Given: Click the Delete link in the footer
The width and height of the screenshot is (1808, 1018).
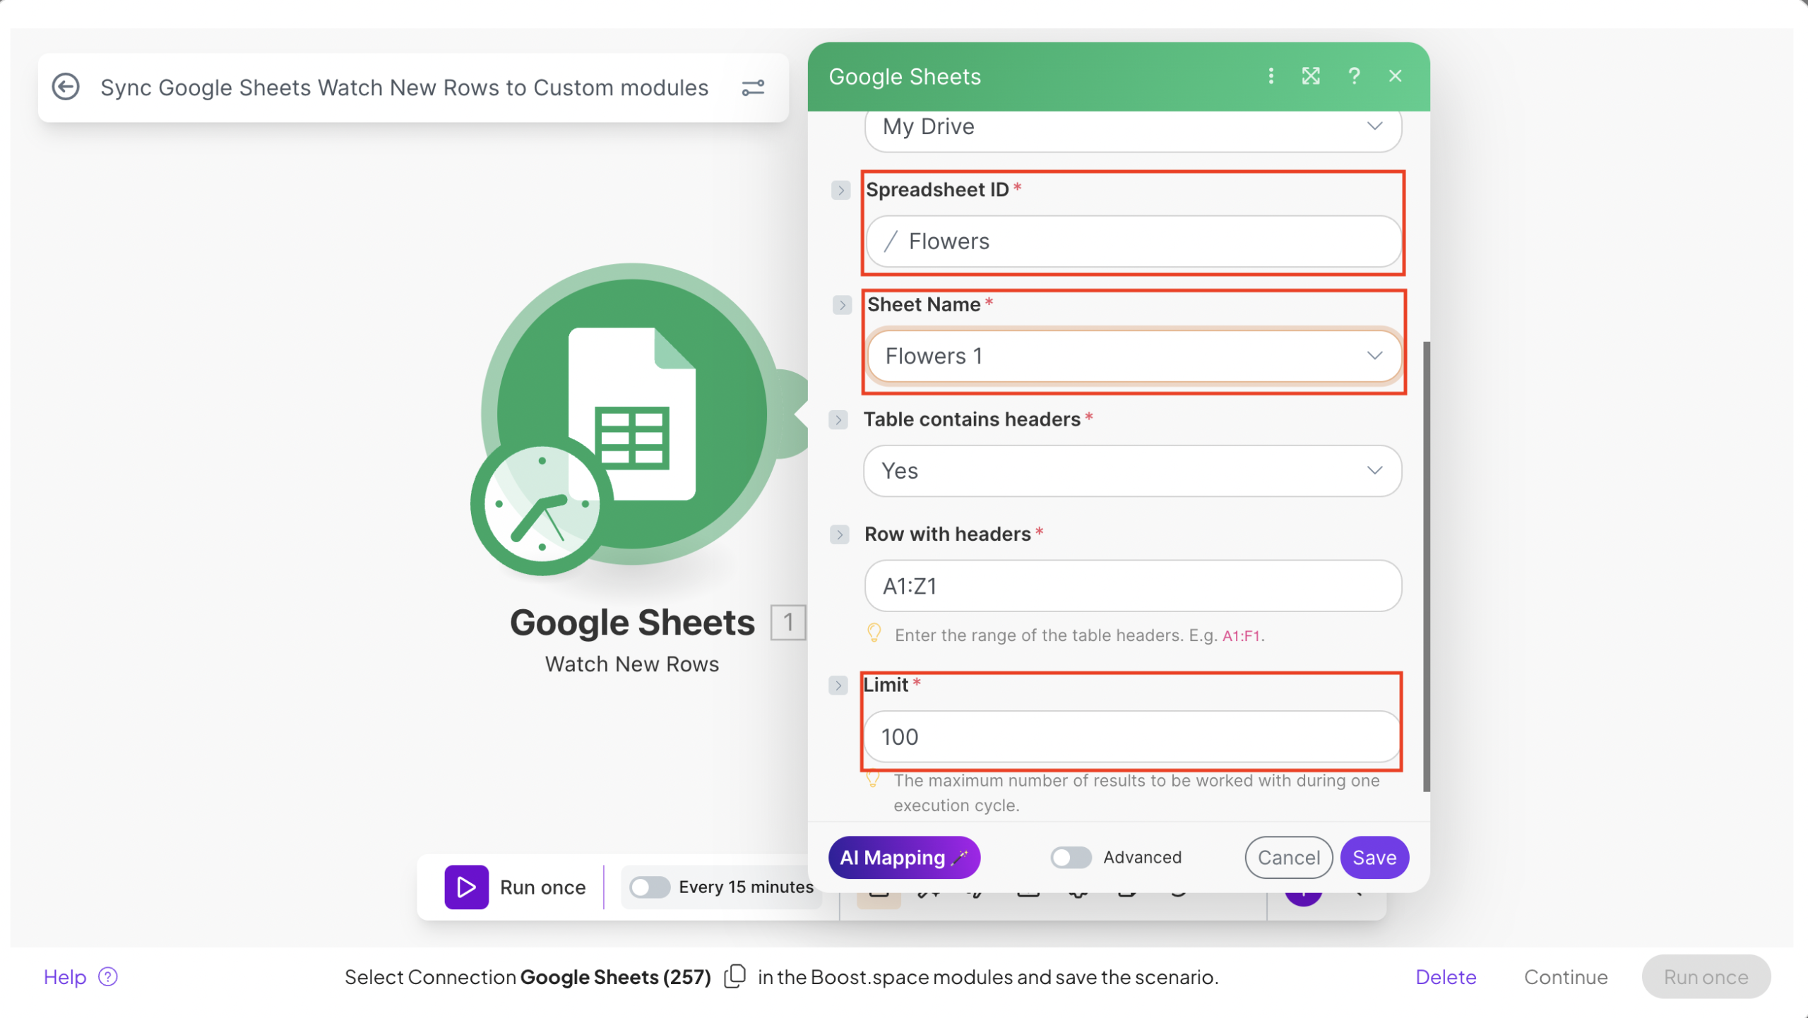Looking at the screenshot, I should pos(1445,976).
